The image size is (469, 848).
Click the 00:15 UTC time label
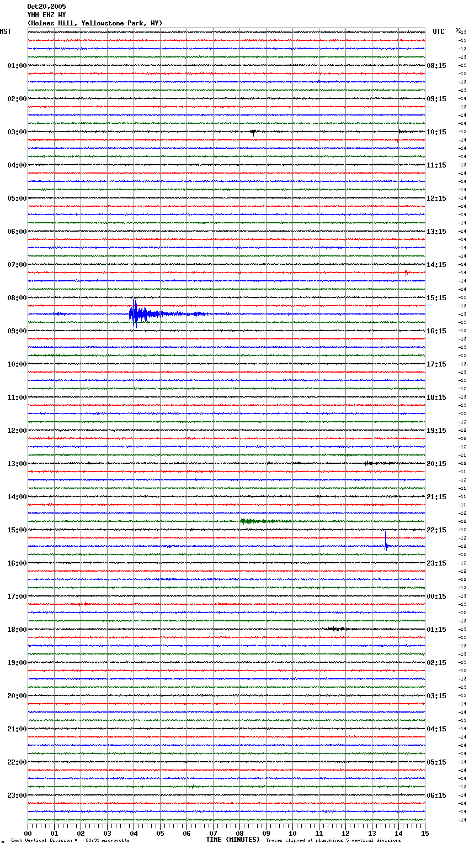[x=436, y=596]
